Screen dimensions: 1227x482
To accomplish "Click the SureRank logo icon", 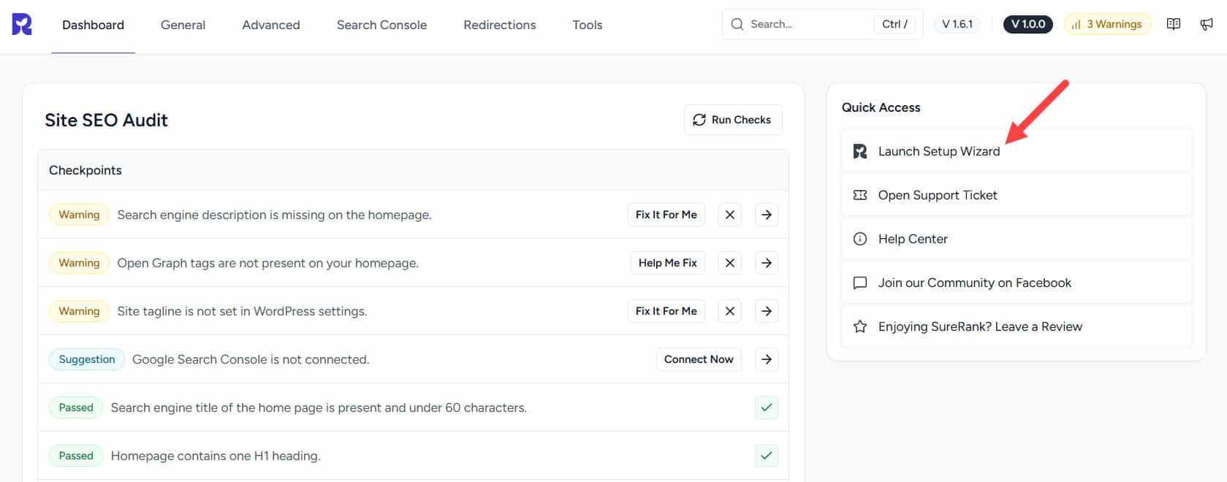I will [22, 24].
